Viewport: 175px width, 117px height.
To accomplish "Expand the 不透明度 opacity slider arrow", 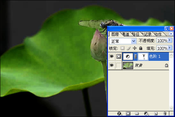I will [170, 40].
